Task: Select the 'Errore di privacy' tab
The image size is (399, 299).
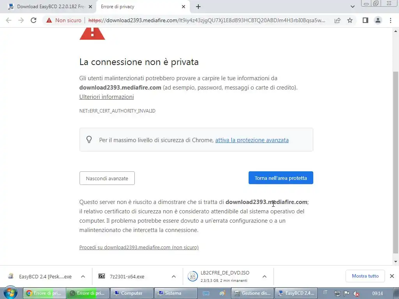Action: pos(143,7)
